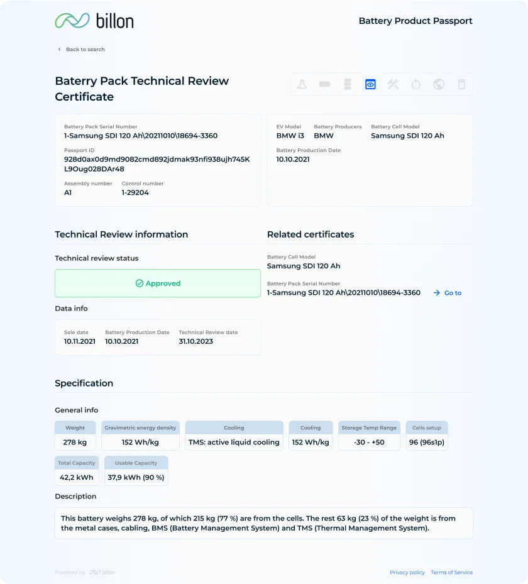Open the Privacy policy link
The height and width of the screenshot is (584, 528).
tap(407, 573)
